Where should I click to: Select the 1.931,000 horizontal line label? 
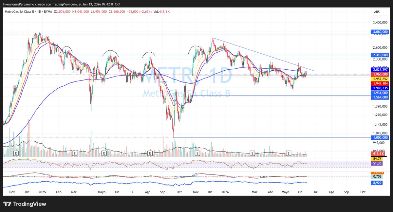[380, 93]
